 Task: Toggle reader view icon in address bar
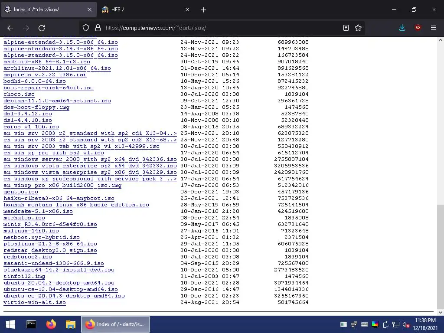point(346,28)
